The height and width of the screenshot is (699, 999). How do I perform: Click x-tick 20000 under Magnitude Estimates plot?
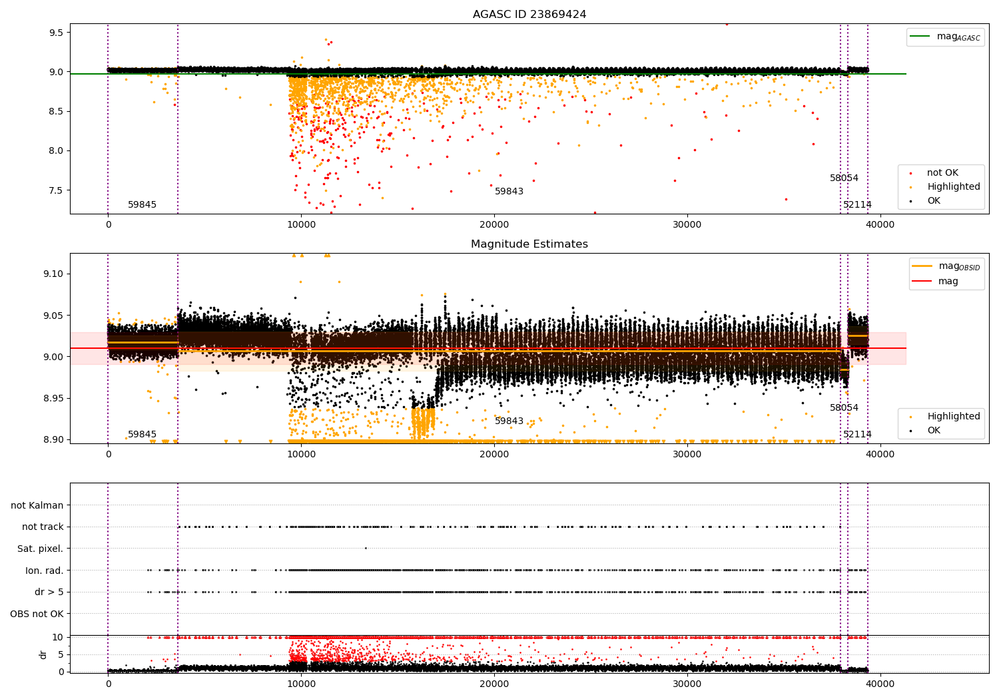pos(494,455)
